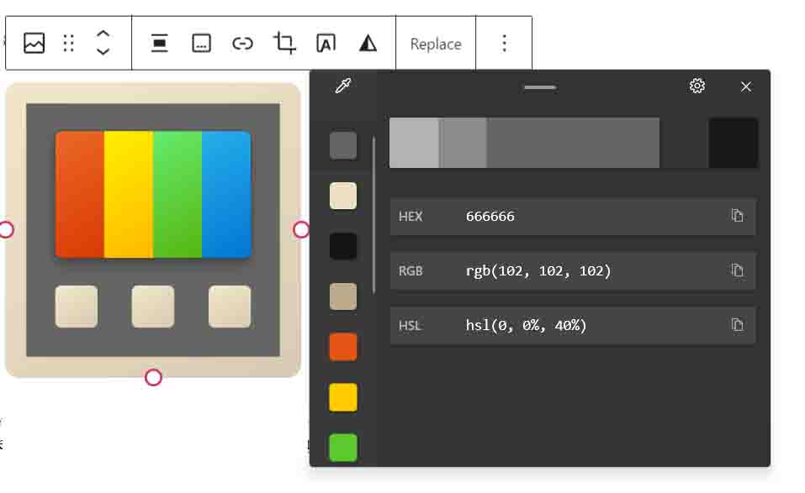805x493 pixels.
Task: Click the Replace button
Action: click(x=436, y=43)
